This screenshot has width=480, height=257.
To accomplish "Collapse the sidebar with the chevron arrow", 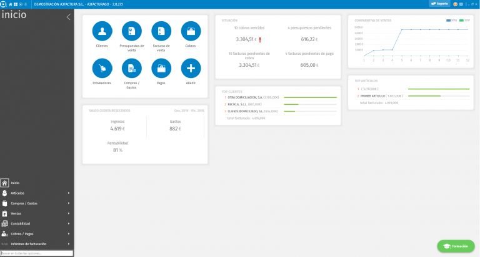I will coord(68,17).
